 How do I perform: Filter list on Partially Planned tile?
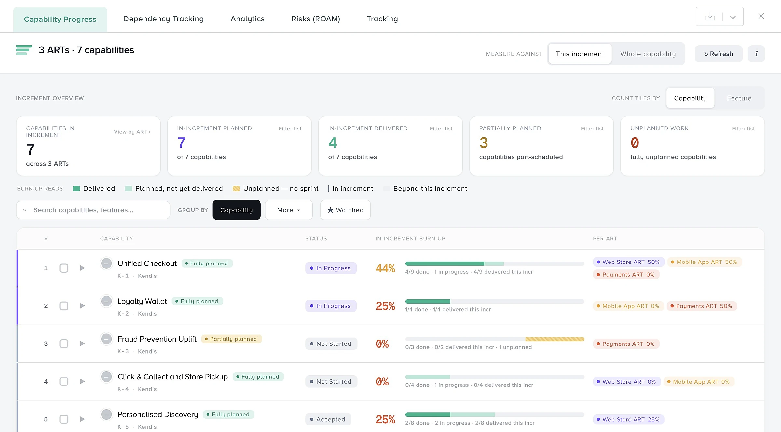click(592, 128)
